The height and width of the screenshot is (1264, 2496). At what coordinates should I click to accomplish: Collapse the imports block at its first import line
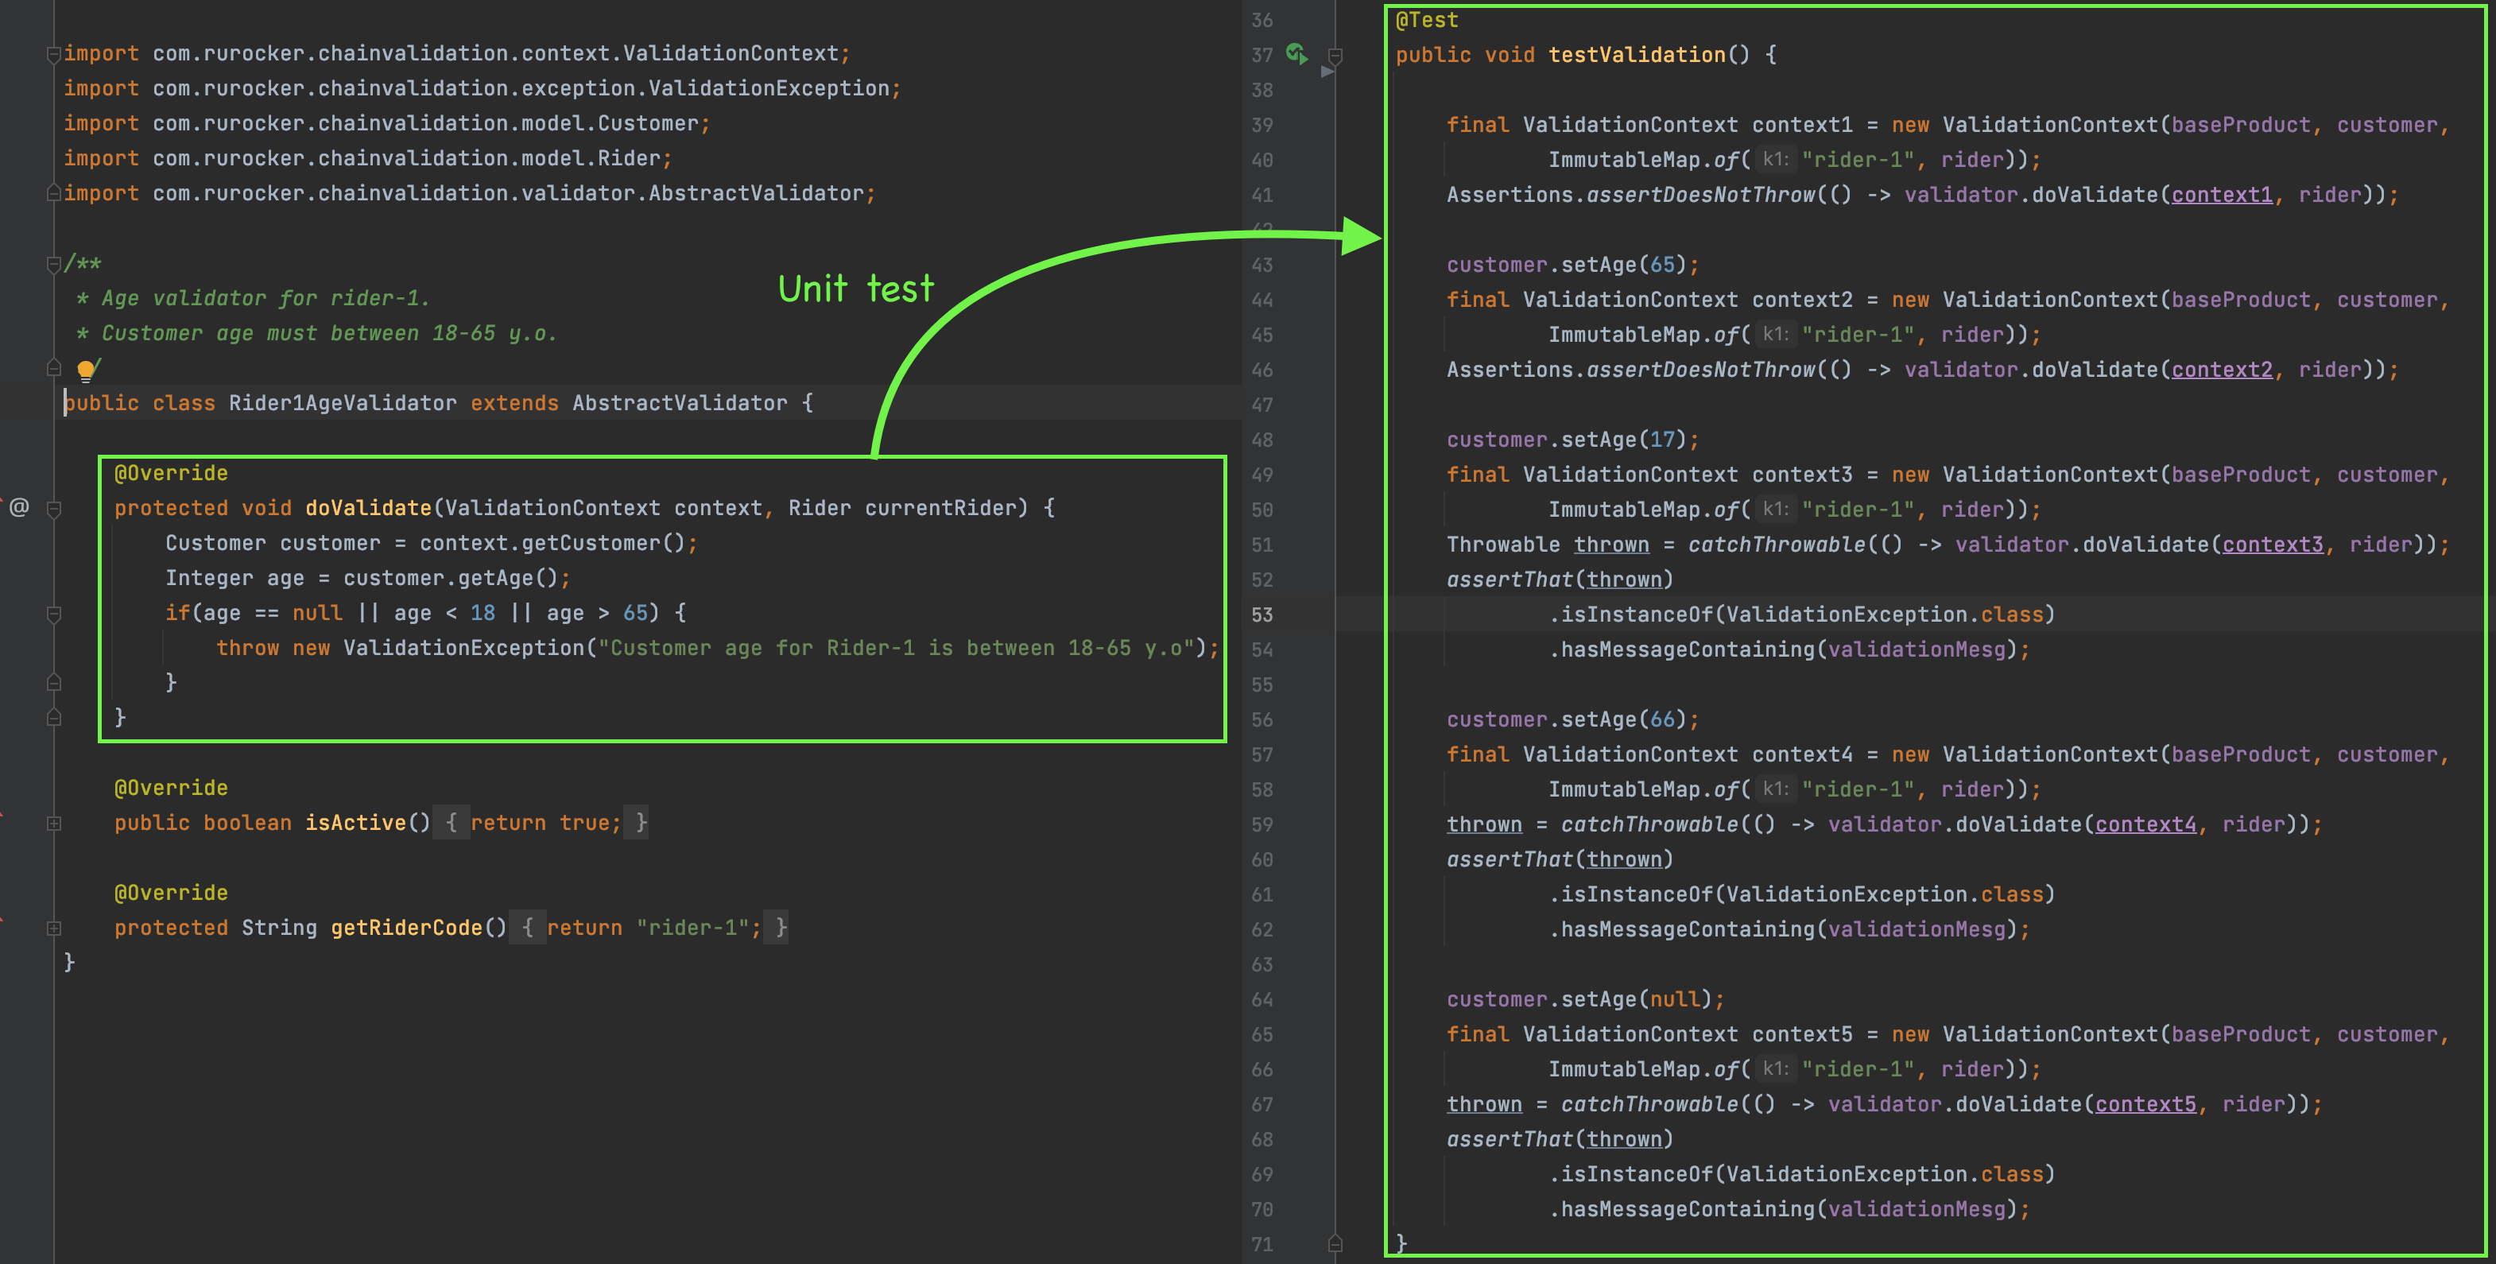(54, 54)
